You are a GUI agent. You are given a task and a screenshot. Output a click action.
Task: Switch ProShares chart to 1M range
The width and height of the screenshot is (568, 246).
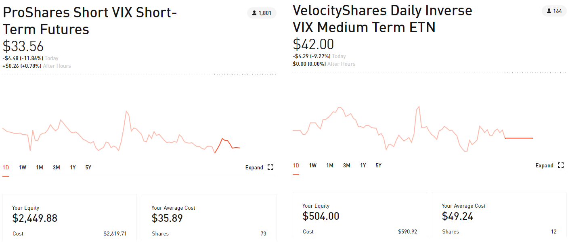click(39, 167)
